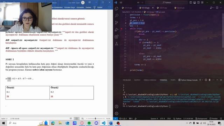
Task: Open Görünüm tab in Word ribbon
Action: (x=80, y=7)
